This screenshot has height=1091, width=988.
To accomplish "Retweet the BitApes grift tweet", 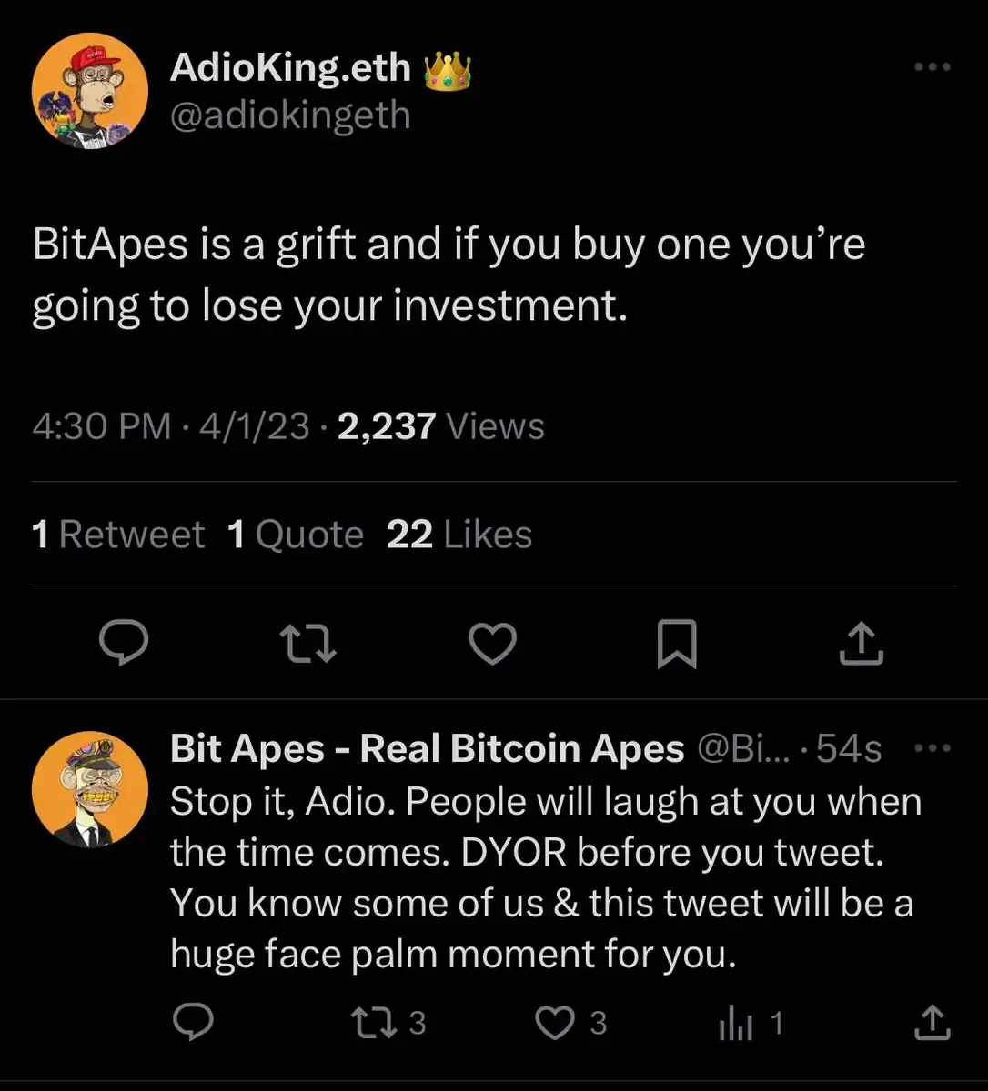I will coord(308,643).
